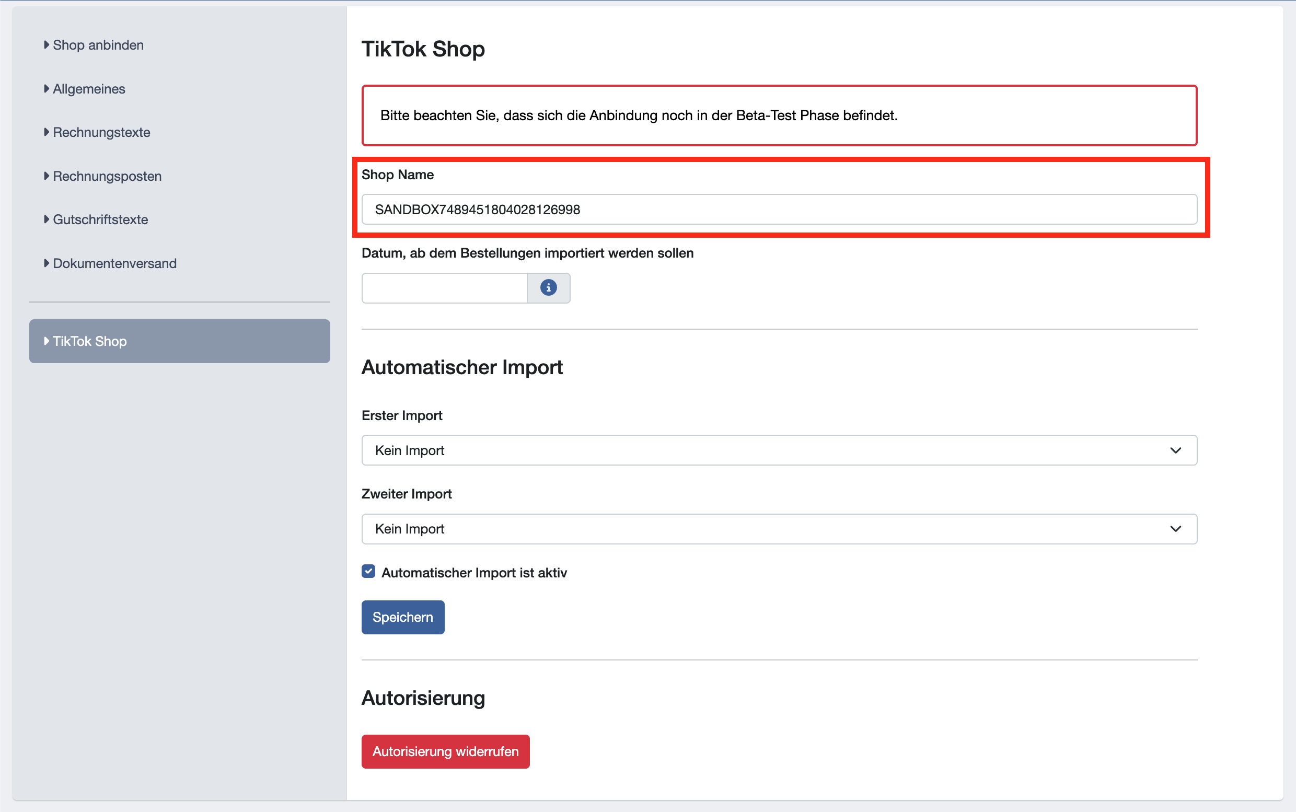Screen dimensions: 1296x812
Task: Open Rechnungstexte in the sidebar
Action: [101, 133]
